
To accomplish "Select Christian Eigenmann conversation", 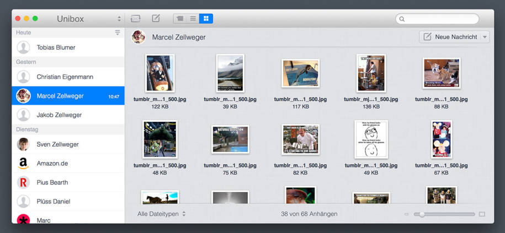I will tap(68, 77).
